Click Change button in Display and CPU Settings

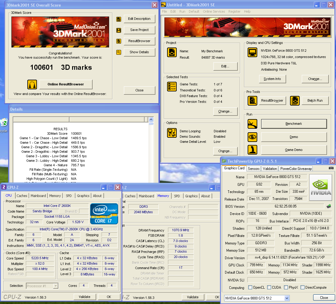tap(315, 79)
